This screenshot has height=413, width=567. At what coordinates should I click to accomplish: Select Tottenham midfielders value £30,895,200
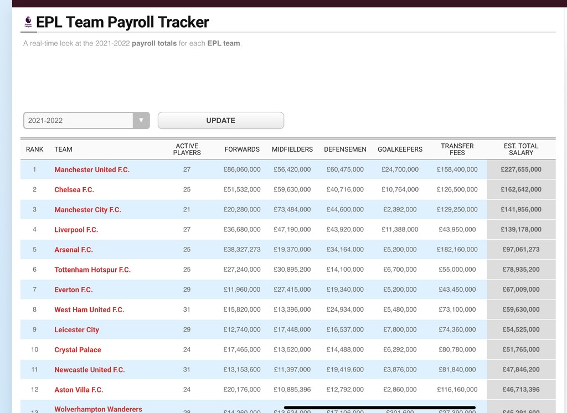point(292,270)
